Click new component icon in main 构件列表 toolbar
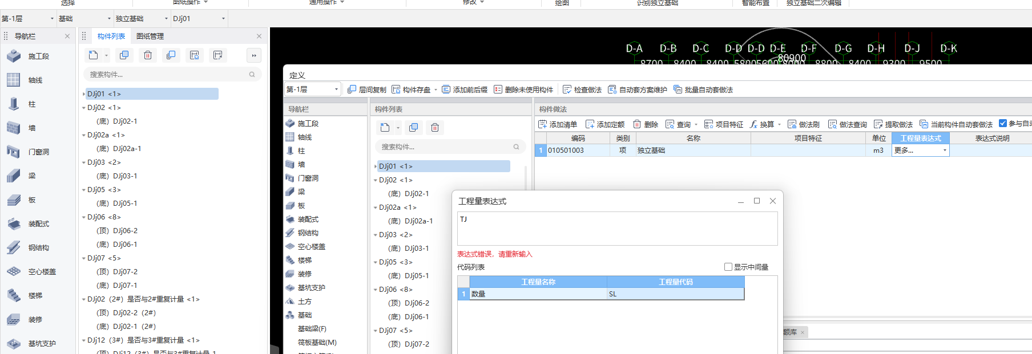Image resolution: width=1032 pixels, height=354 pixels. coord(93,55)
